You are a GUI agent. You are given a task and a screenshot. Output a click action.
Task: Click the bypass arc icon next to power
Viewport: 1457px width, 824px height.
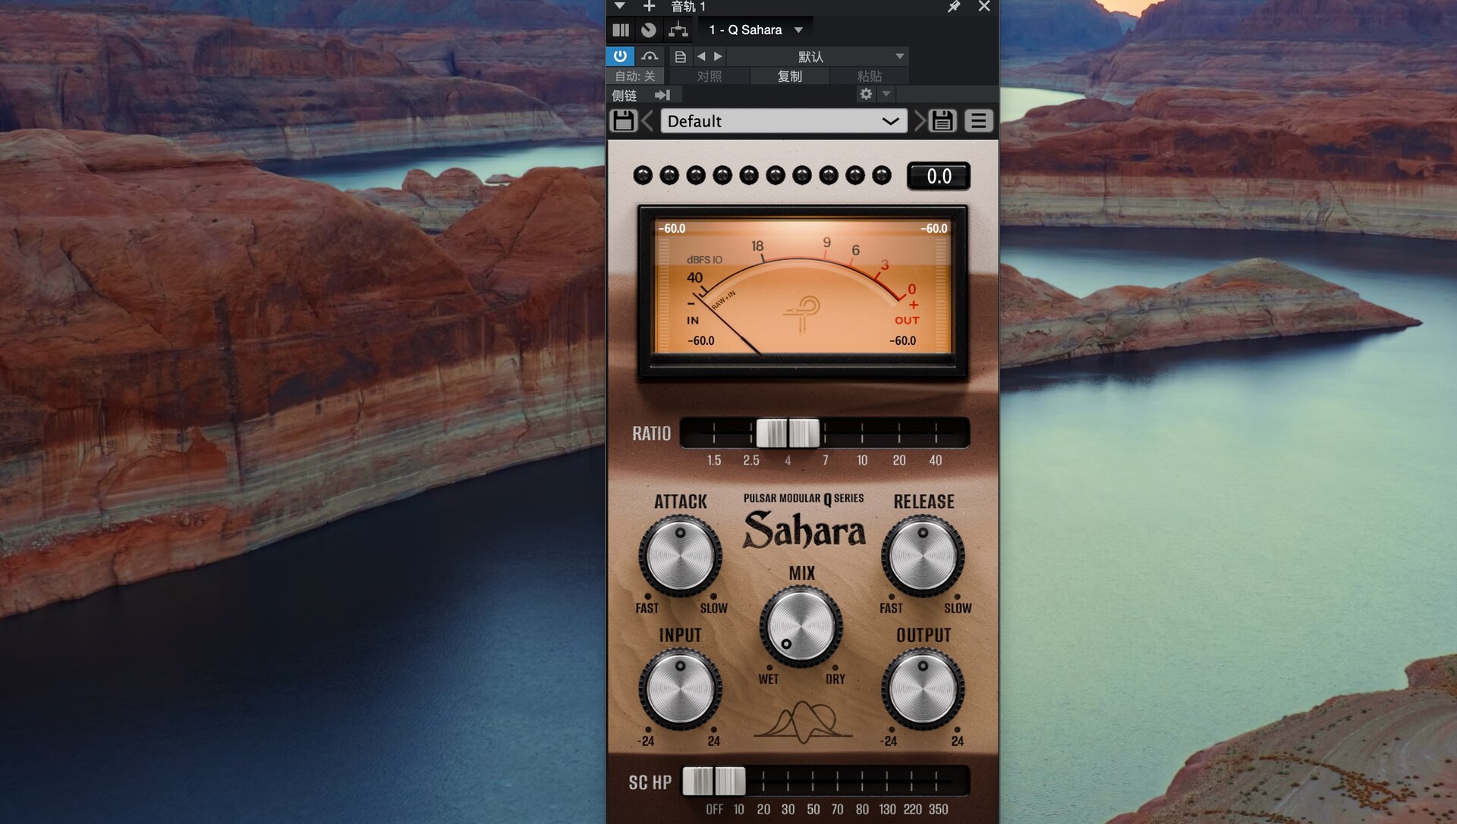(x=650, y=56)
